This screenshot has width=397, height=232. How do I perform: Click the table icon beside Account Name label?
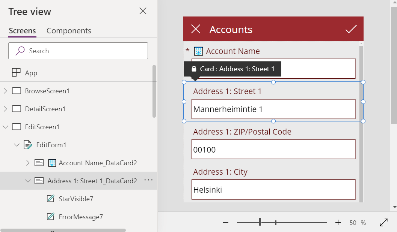(198, 51)
